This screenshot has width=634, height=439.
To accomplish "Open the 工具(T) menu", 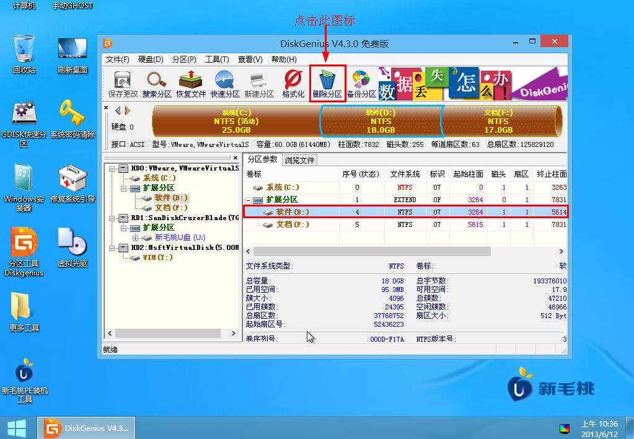I will coord(217,60).
